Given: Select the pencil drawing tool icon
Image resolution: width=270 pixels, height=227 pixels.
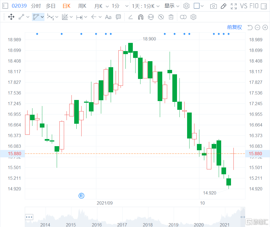Looking at the screenshot, I should 223,6.
